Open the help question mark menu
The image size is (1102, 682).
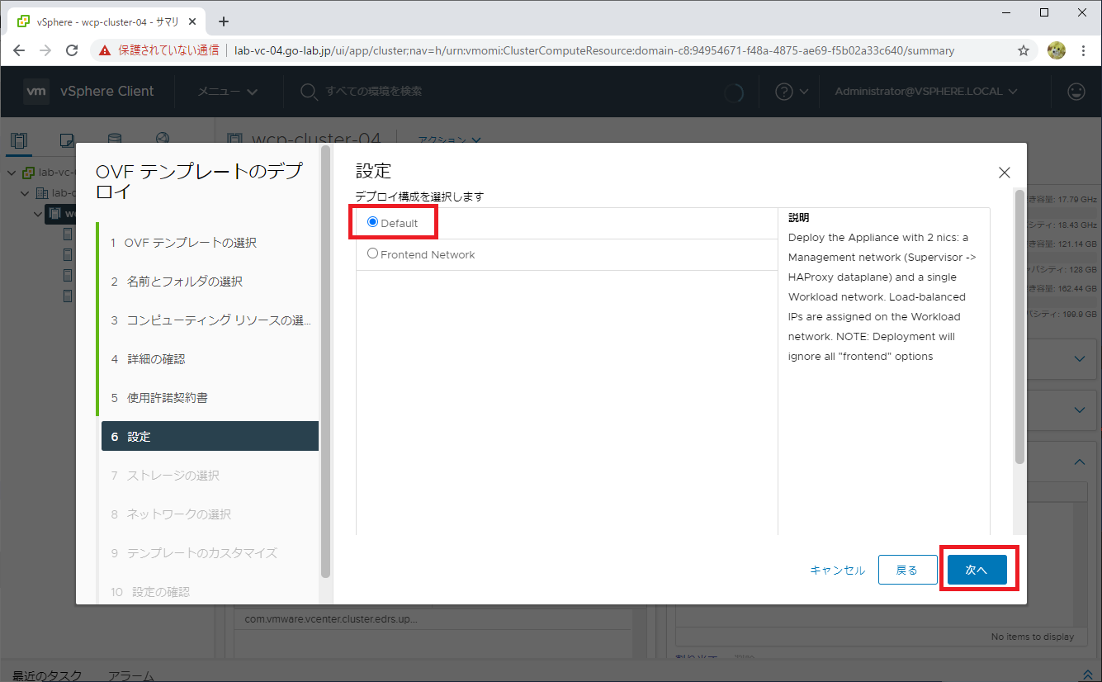pos(791,92)
